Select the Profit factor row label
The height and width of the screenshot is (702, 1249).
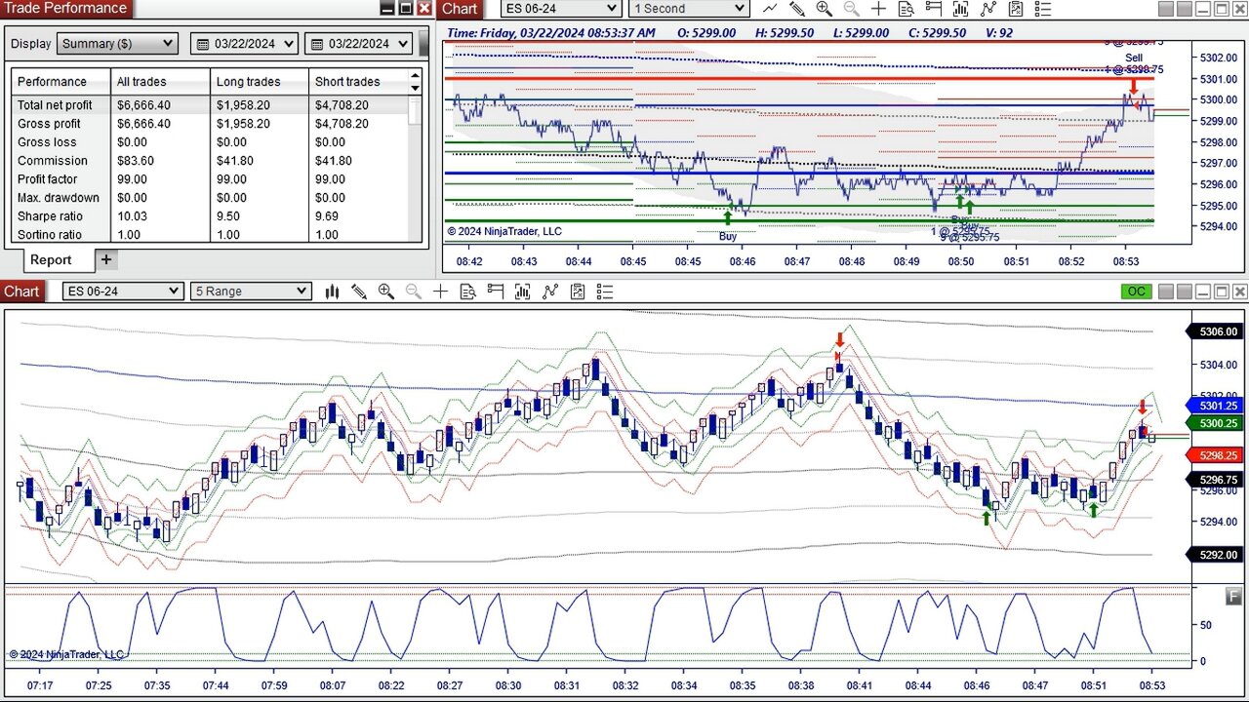coord(49,179)
